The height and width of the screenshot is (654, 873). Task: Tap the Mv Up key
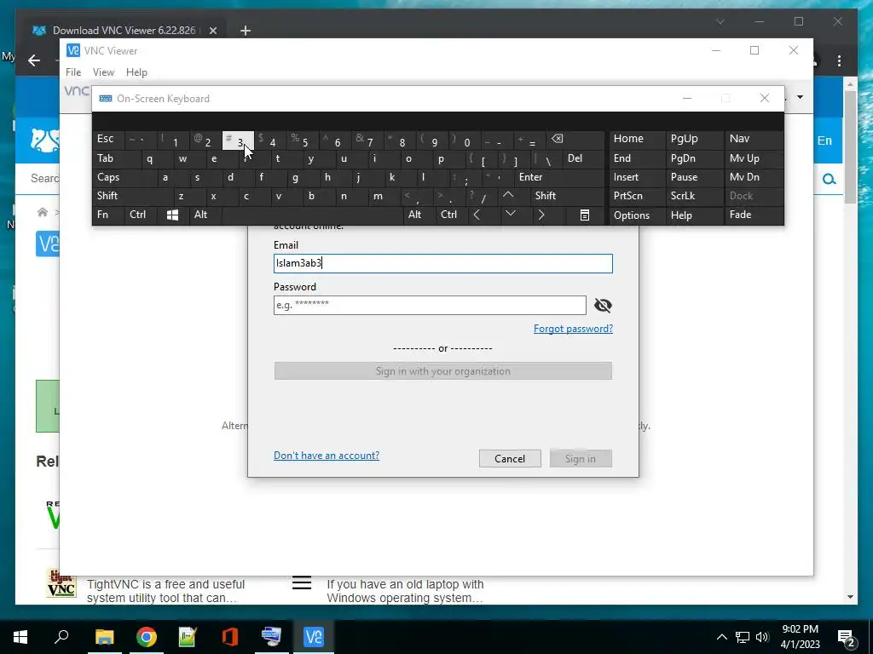753,159
